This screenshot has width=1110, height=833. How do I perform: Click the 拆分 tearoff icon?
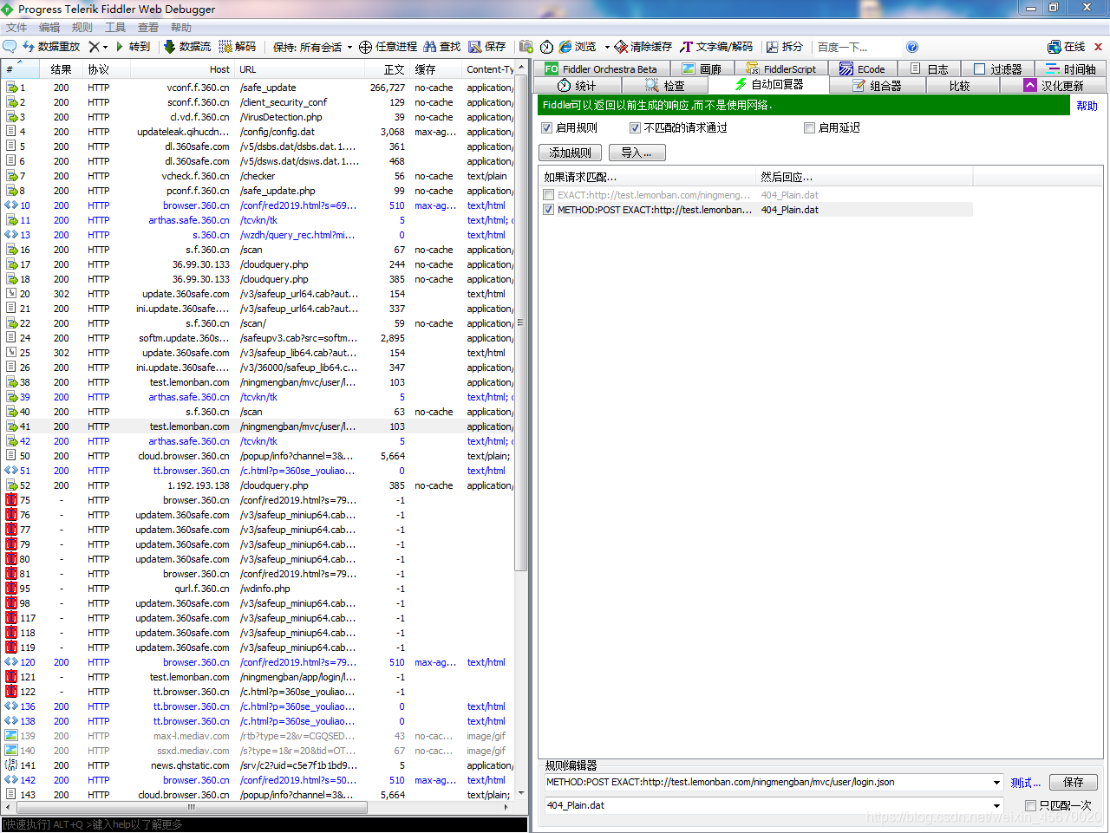point(772,47)
